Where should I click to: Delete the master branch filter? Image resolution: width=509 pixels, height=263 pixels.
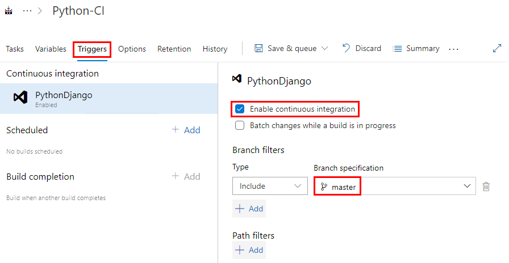pos(486,186)
